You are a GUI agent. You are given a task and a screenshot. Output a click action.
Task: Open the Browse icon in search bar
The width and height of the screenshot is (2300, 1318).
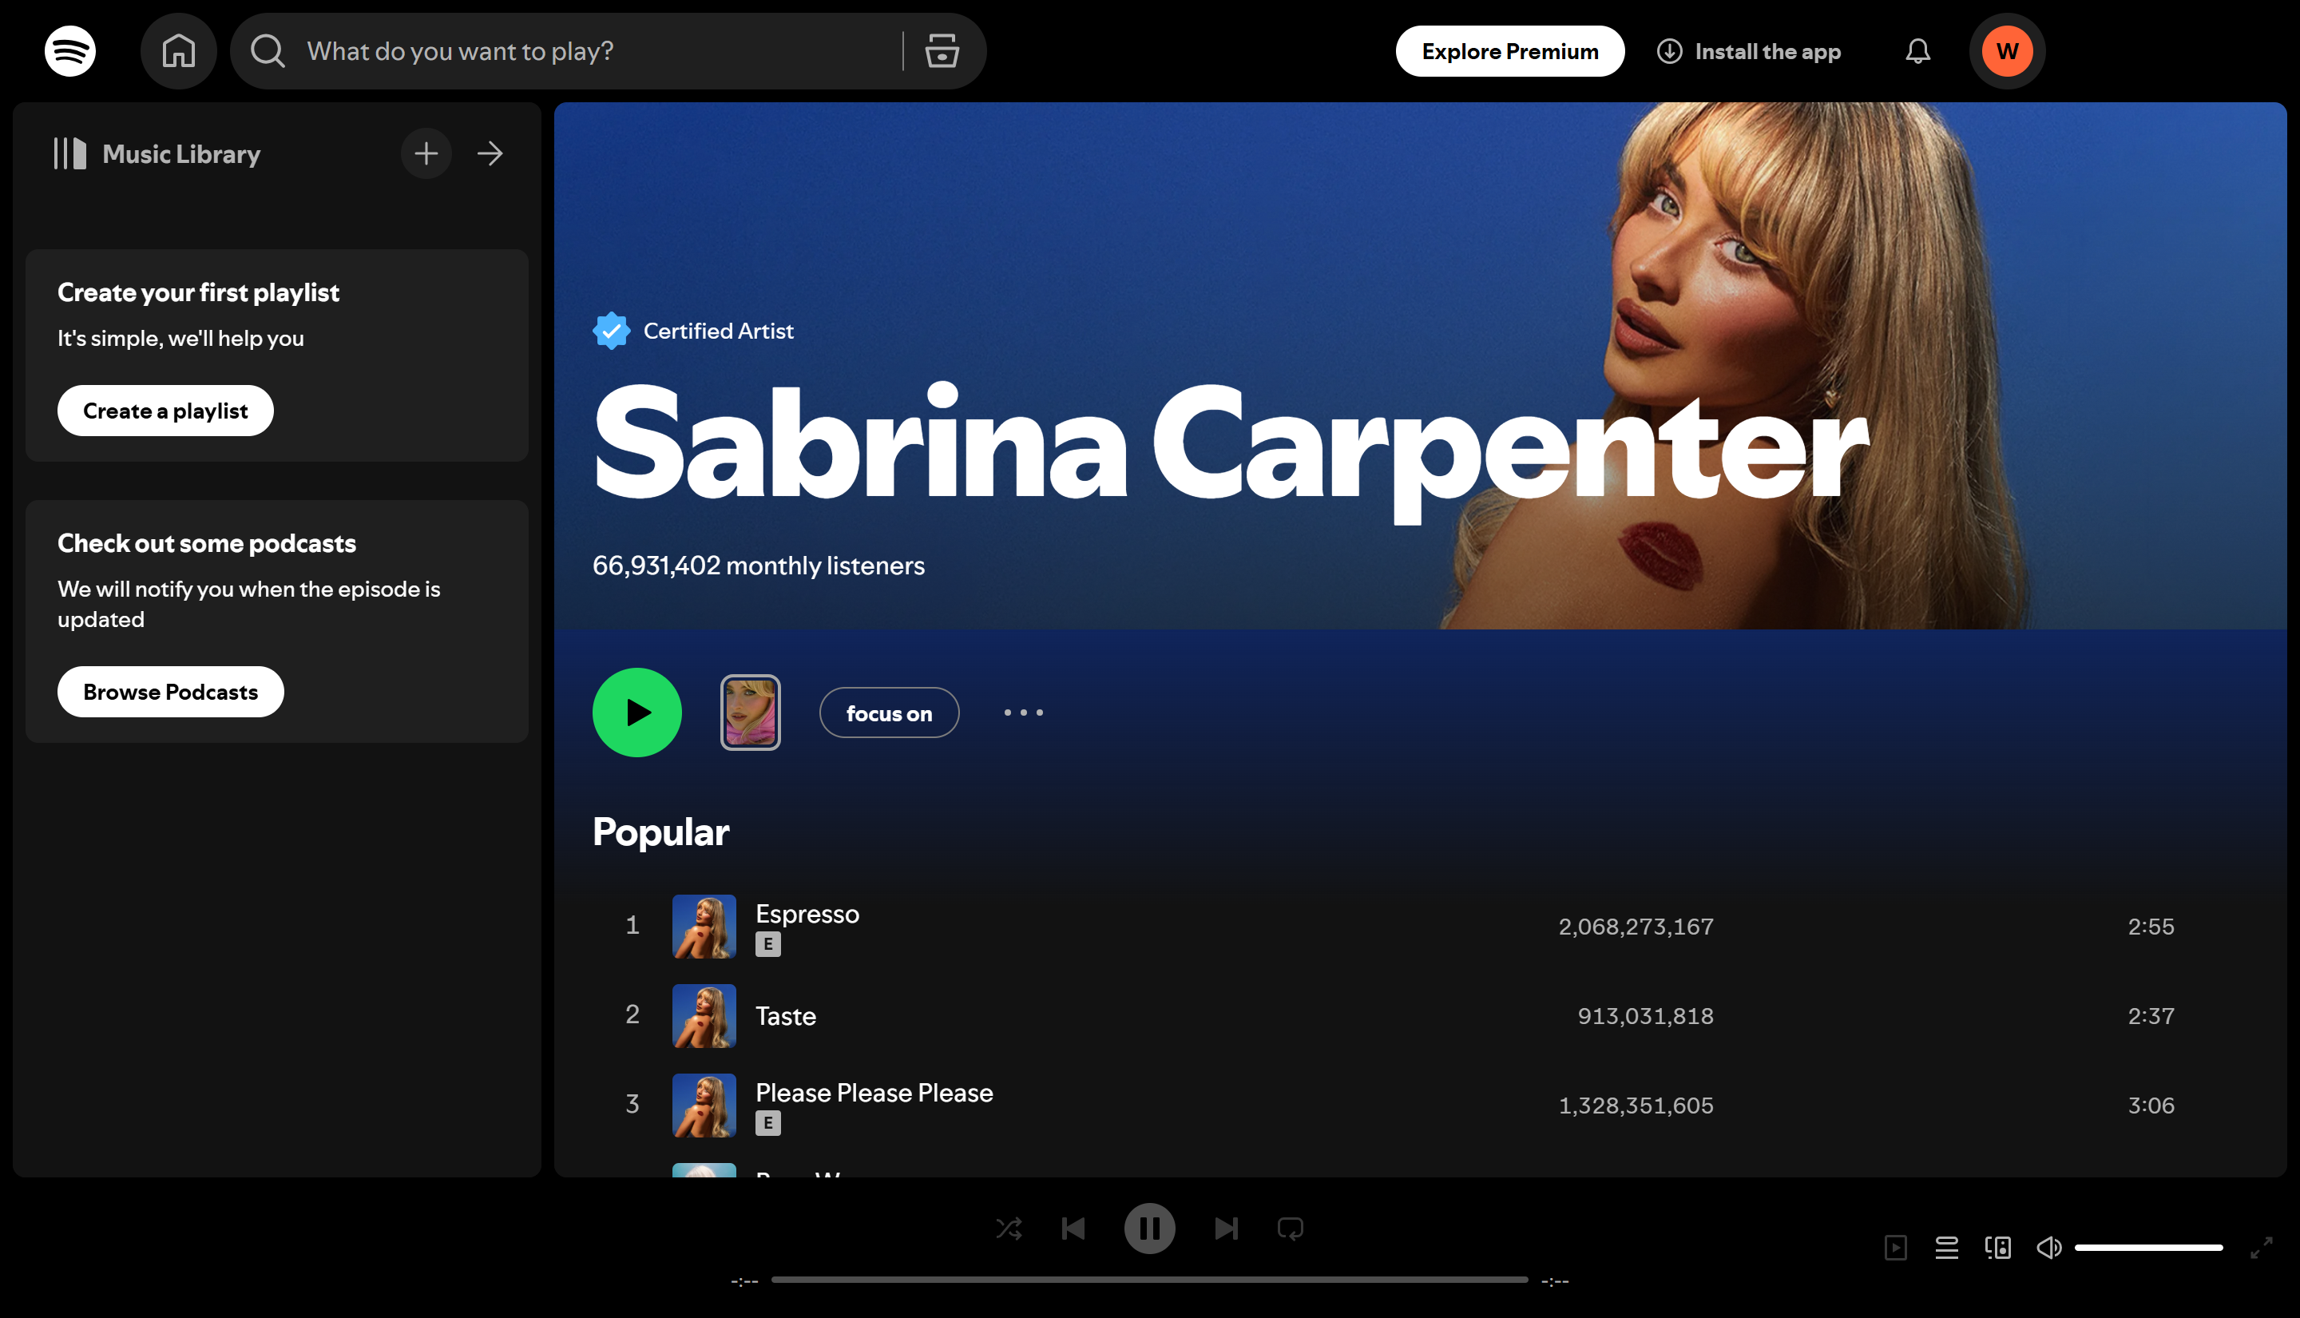pos(942,52)
